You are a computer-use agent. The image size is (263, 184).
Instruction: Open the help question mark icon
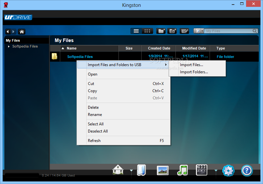click(x=247, y=171)
